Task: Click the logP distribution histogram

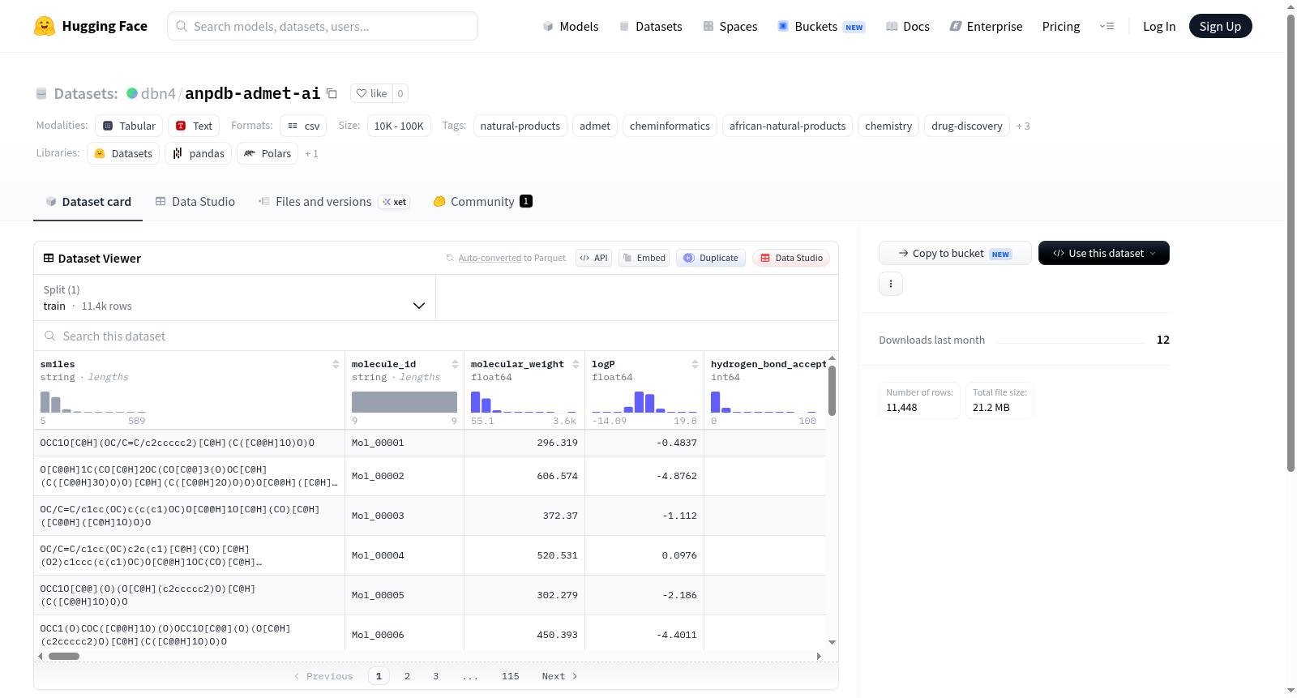Action: tap(644, 402)
